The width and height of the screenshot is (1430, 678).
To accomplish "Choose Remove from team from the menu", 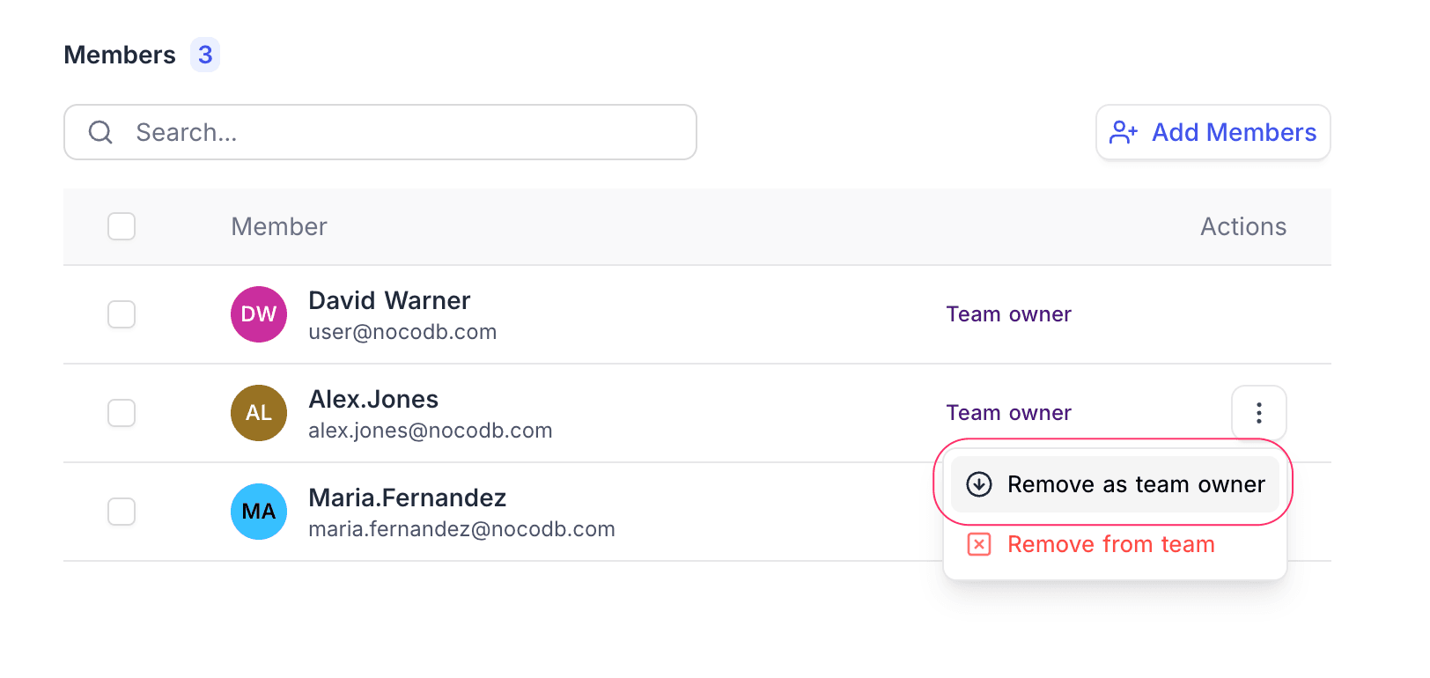I will (1111, 544).
